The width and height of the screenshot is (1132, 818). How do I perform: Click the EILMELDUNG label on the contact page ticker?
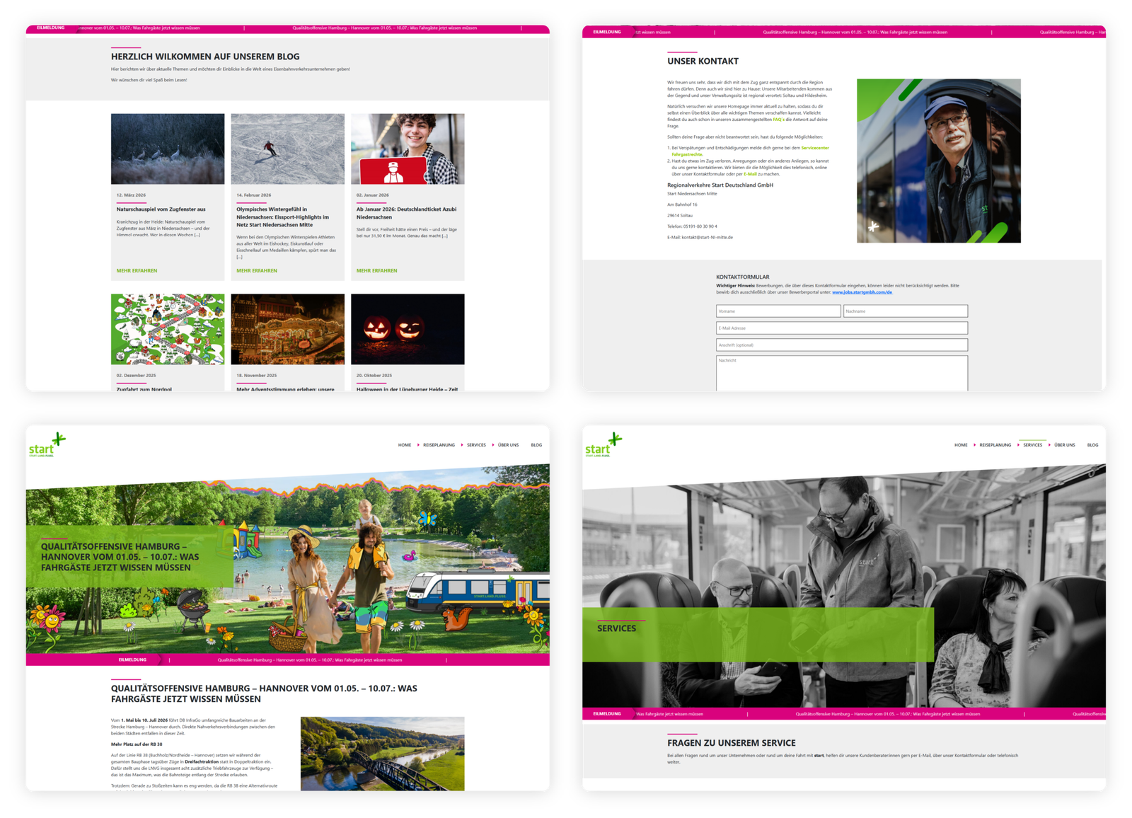pos(607,32)
